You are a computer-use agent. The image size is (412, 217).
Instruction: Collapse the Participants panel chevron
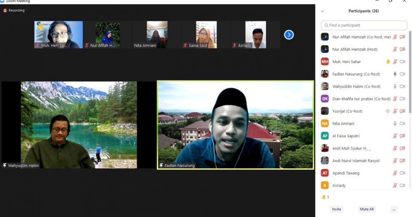tap(322, 11)
